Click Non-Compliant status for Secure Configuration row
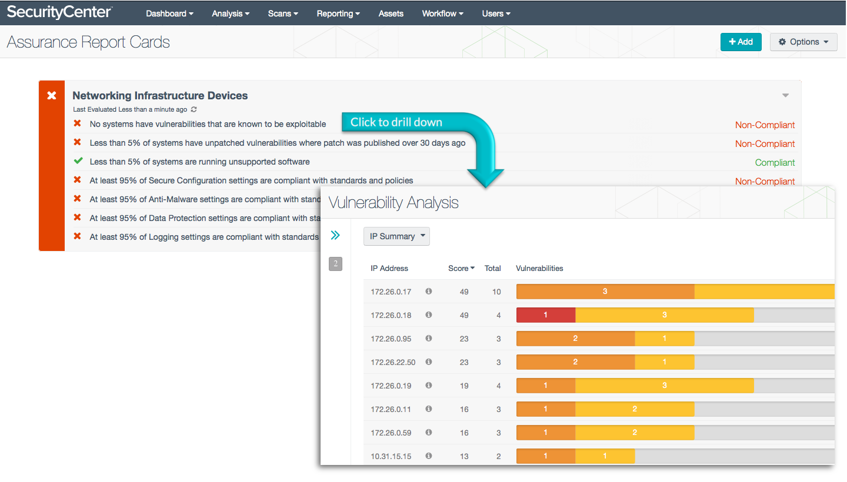 click(765, 181)
